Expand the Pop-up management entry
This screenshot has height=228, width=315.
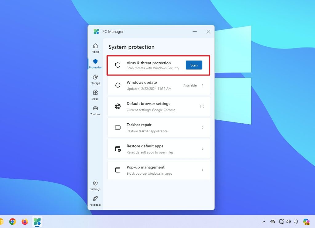pyautogui.click(x=203, y=170)
